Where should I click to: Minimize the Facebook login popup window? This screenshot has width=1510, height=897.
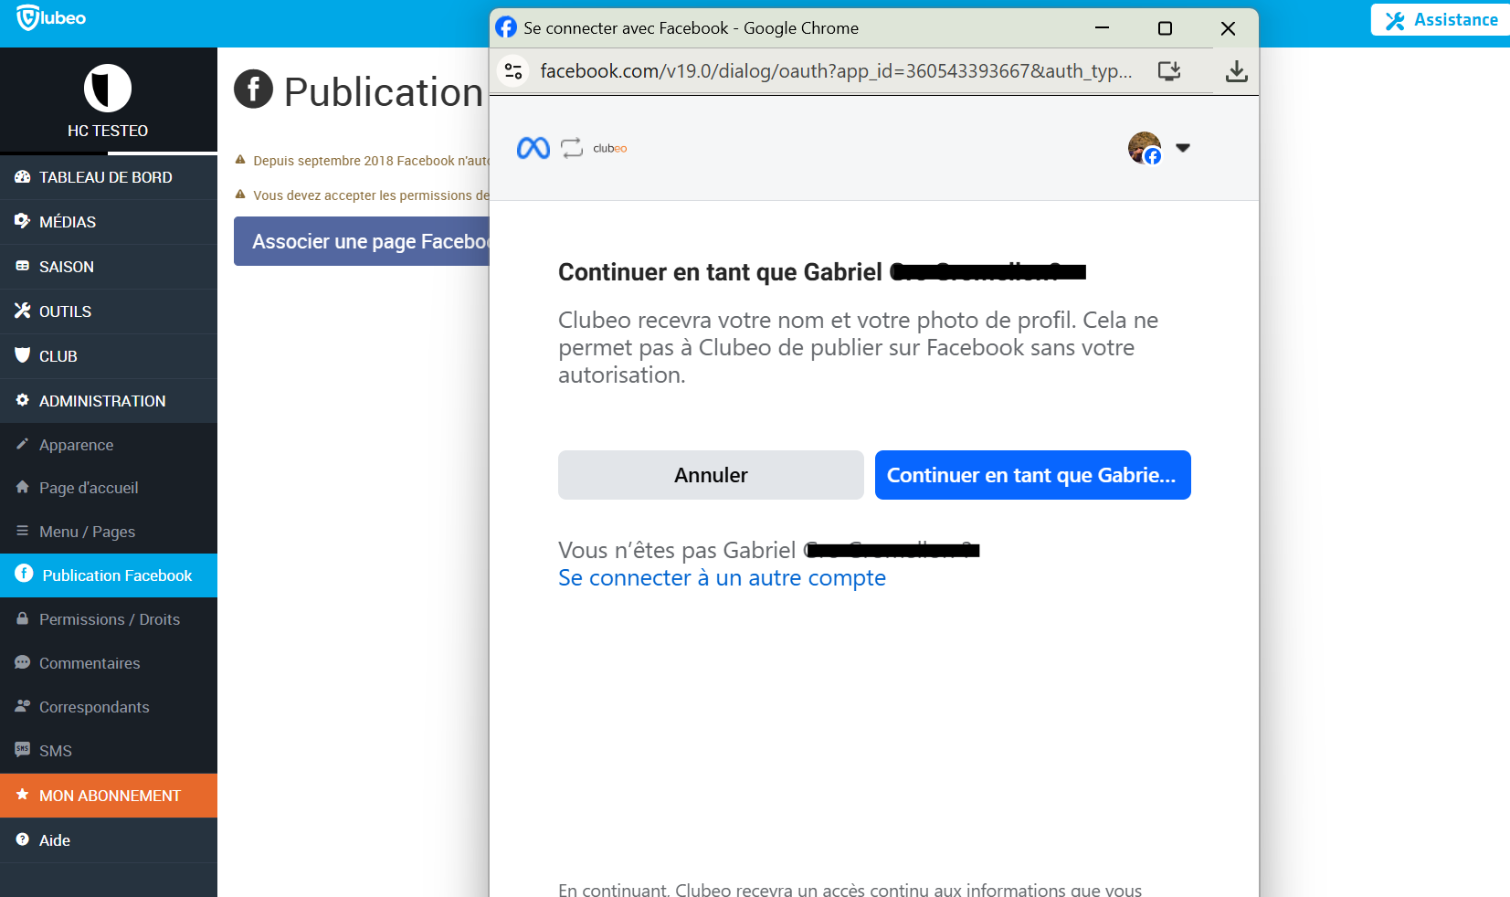pos(1102,28)
